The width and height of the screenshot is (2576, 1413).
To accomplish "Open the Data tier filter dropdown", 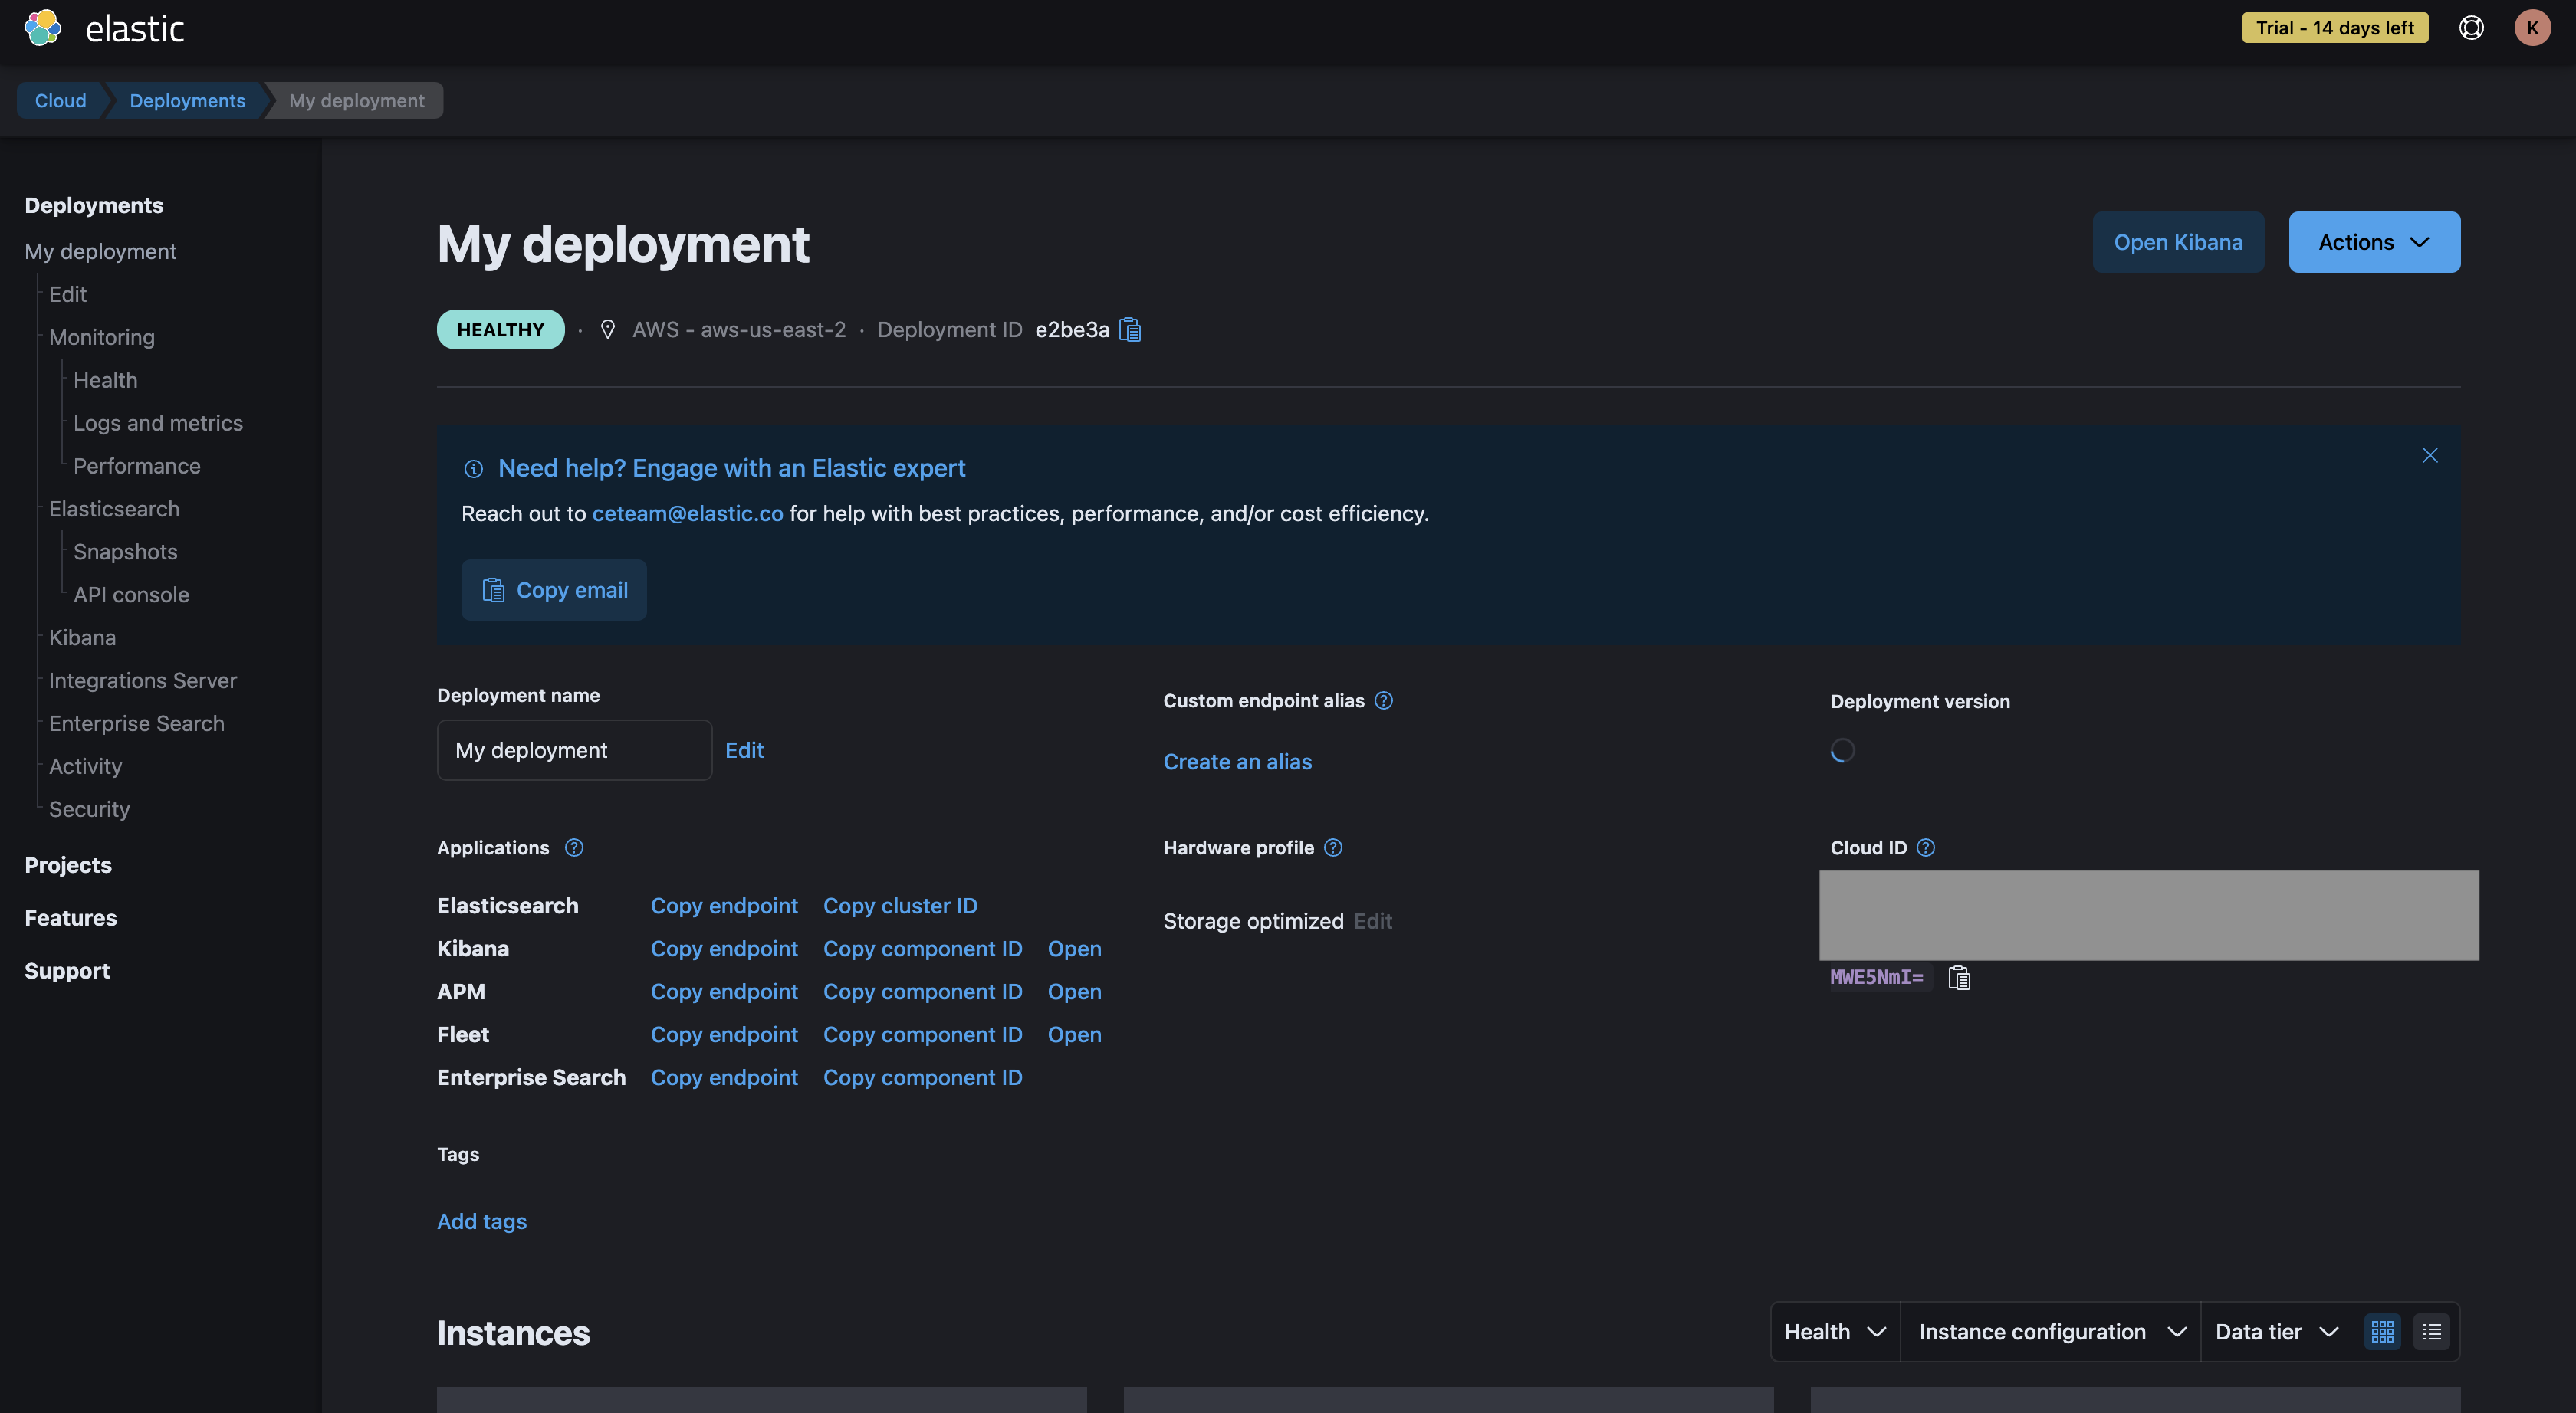I will pyautogui.click(x=2277, y=1332).
